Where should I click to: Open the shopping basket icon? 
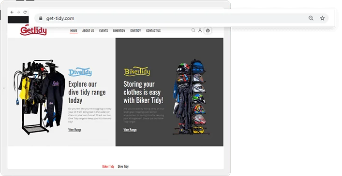208,31
